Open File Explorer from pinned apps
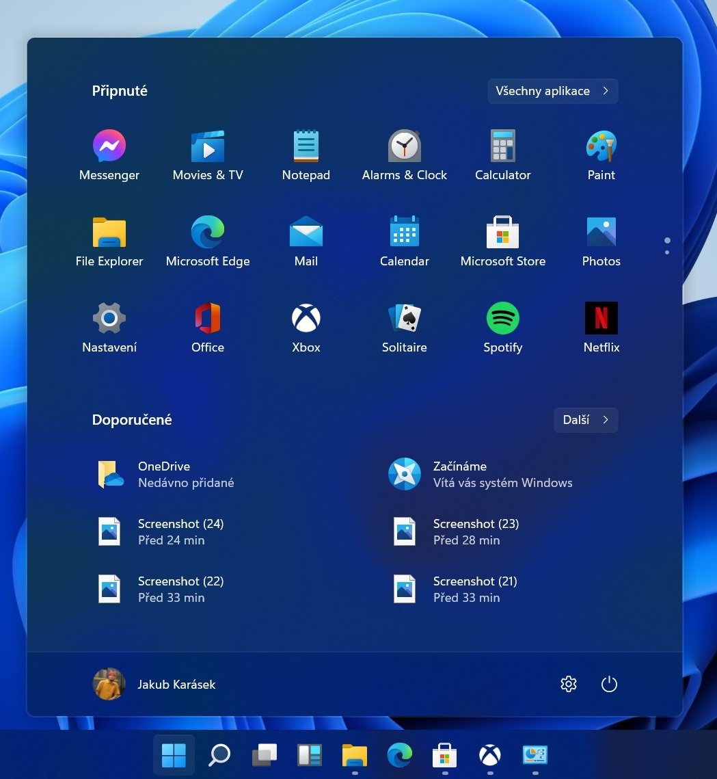This screenshot has height=779, width=717. coord(109,241)
